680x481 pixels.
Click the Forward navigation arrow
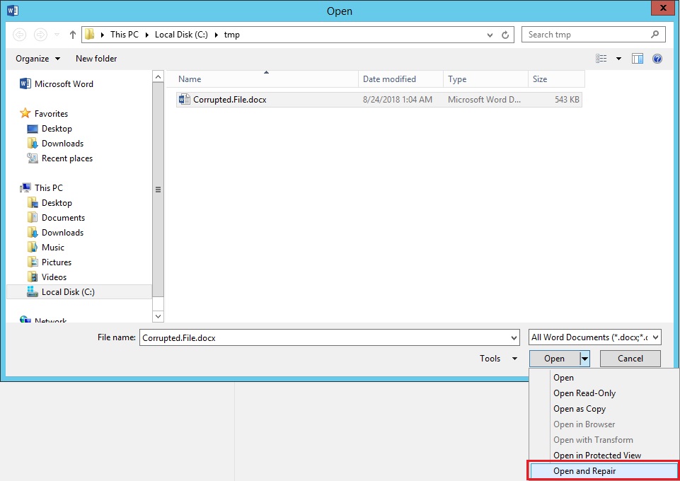[x=40, y=35]
